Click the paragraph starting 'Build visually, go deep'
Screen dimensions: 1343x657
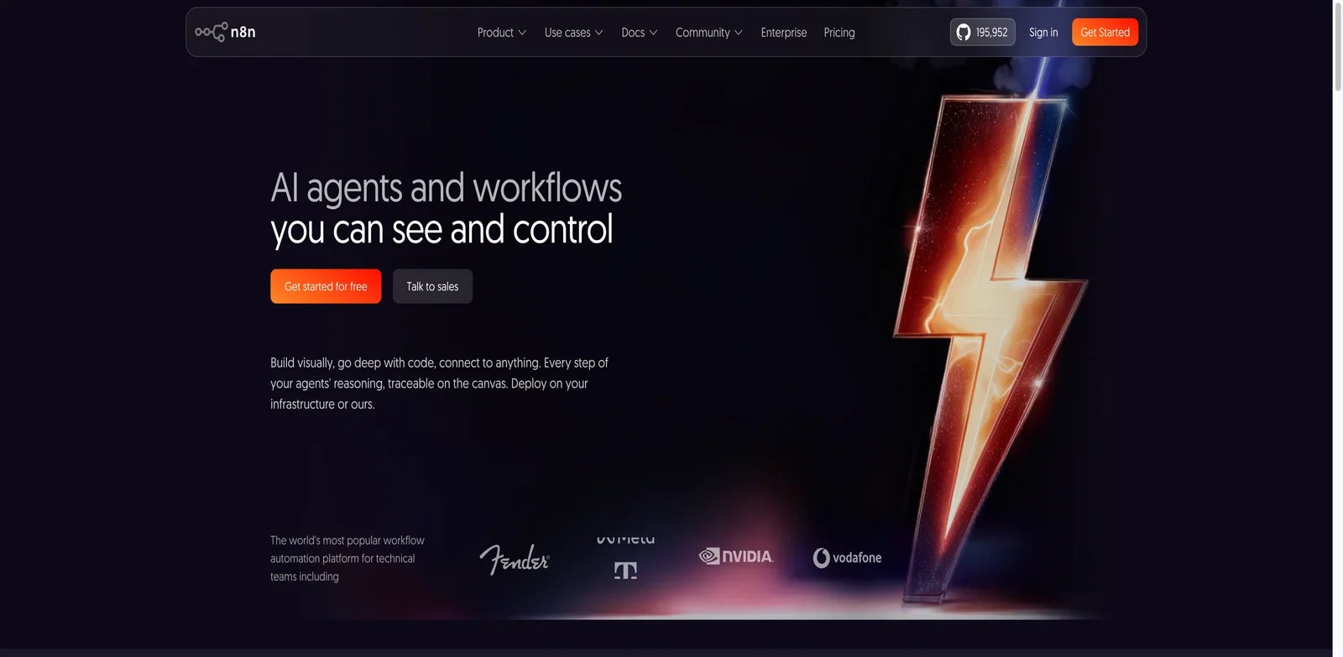pos(439,383)
